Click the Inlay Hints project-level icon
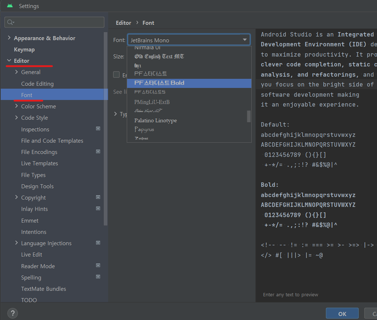 coord(98,208)
